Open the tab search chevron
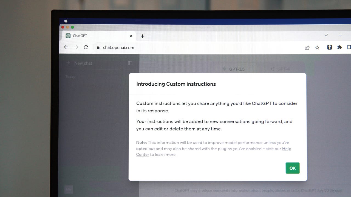 click(x=326, y=35)
